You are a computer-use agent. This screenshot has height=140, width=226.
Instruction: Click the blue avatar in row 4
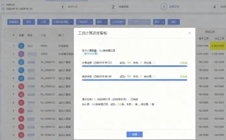point(21,70)
